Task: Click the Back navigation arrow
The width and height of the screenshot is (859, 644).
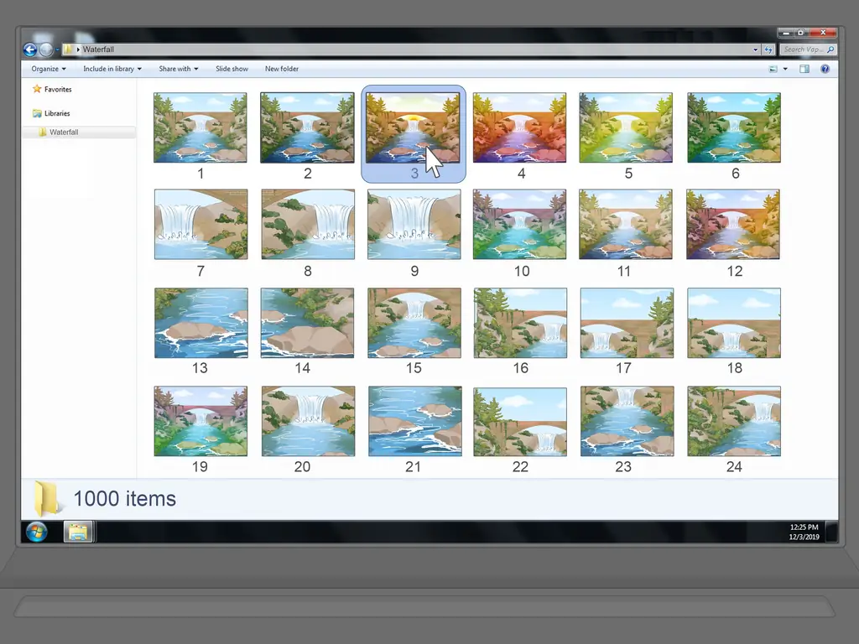Action: [30, 49]
